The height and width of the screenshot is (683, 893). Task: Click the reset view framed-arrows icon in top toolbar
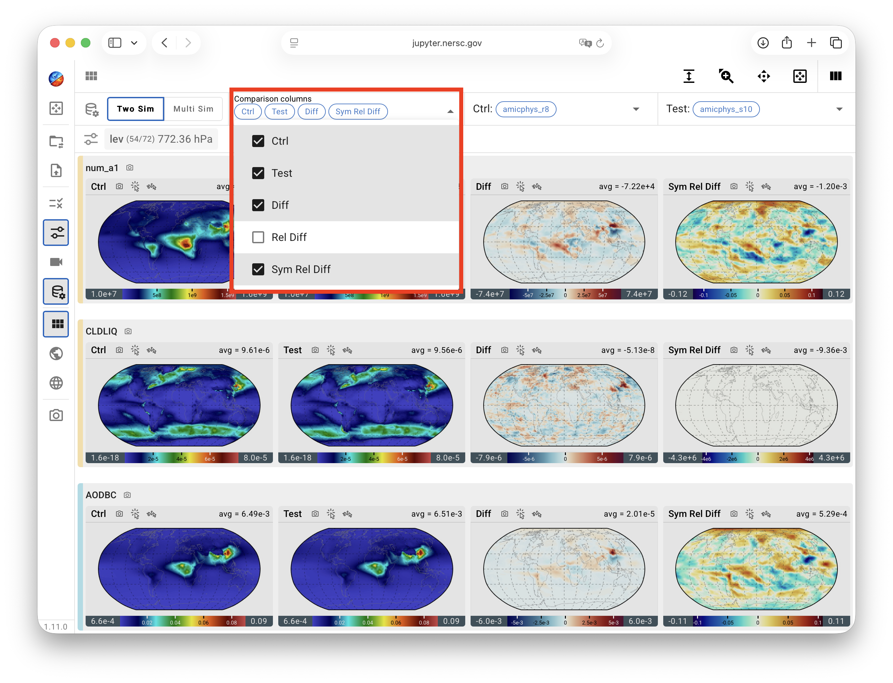point(799,76)
